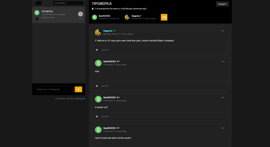The image size is (270, 147).
Task: Click the search all messages input field
Action: (54, 89)
